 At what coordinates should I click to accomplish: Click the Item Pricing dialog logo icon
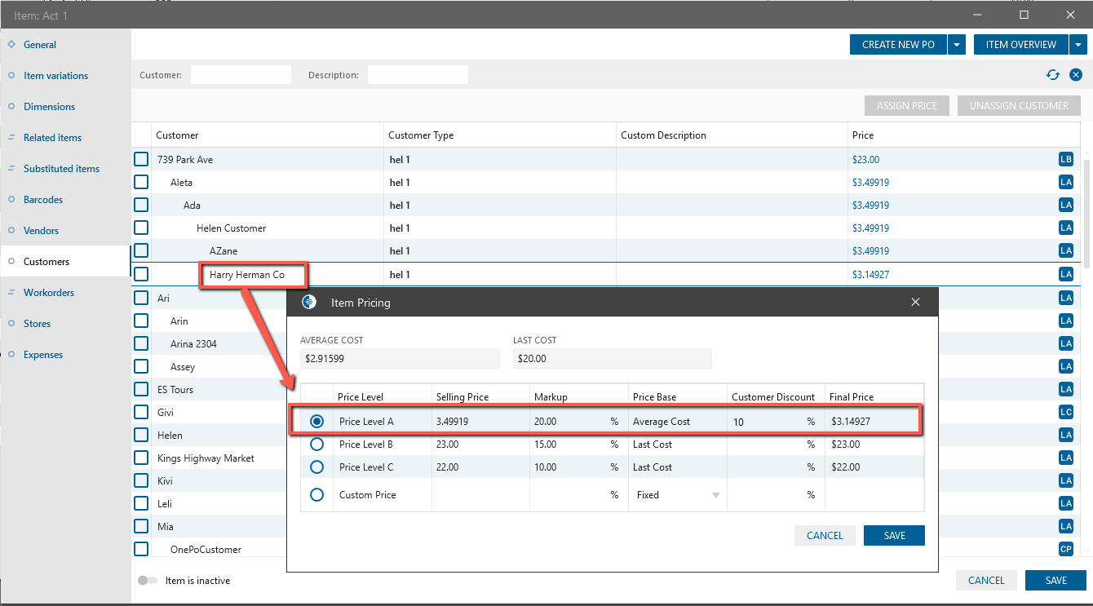coord(309,303)
